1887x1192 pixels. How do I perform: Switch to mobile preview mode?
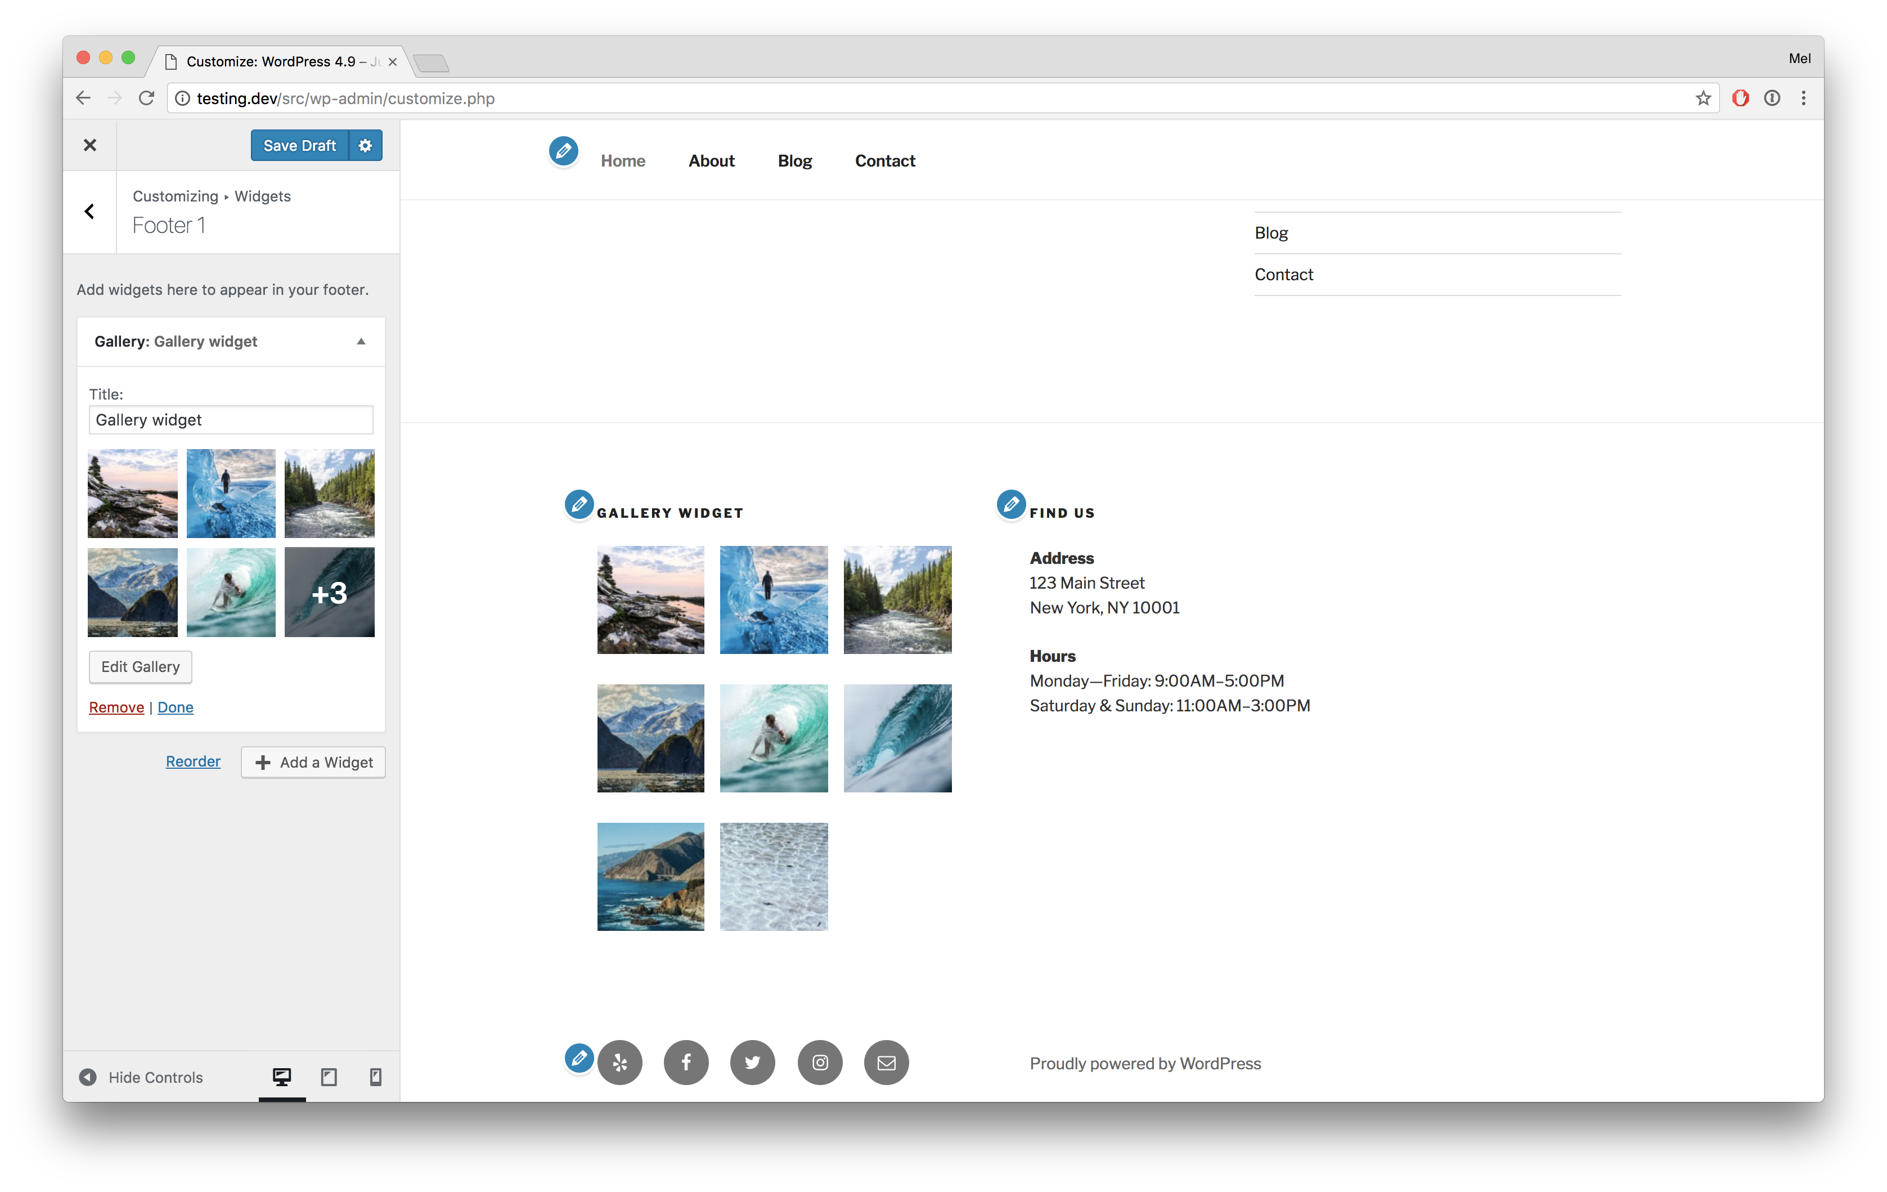click(375, 1078)
